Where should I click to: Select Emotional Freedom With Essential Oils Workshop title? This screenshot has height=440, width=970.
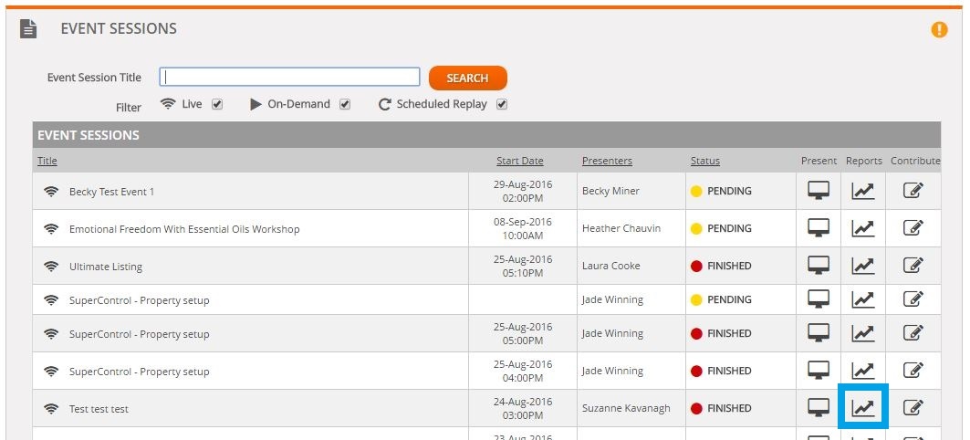coord(184,229)
